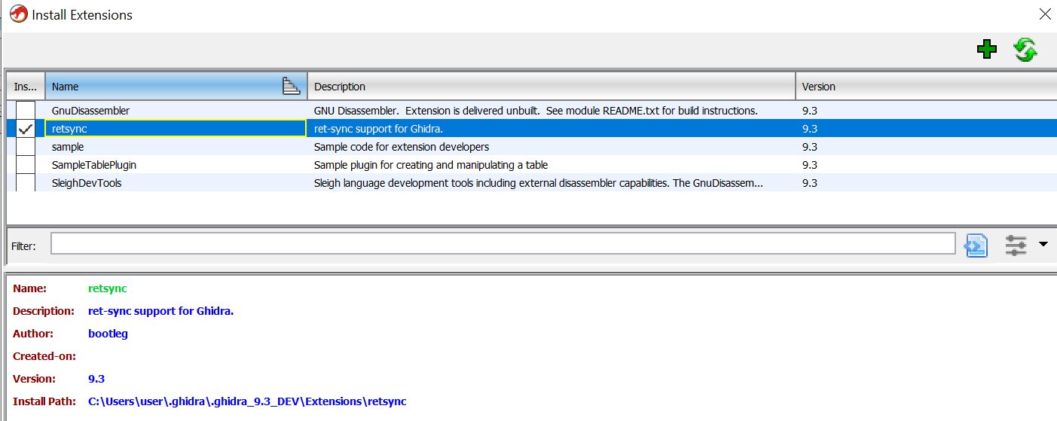Select the SampleTablePlugin name
The height and width of the screenshot is (421, 1057).
94,165
